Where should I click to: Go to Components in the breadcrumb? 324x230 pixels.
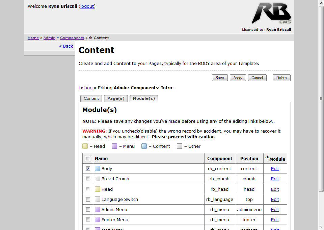coord(72,38)
